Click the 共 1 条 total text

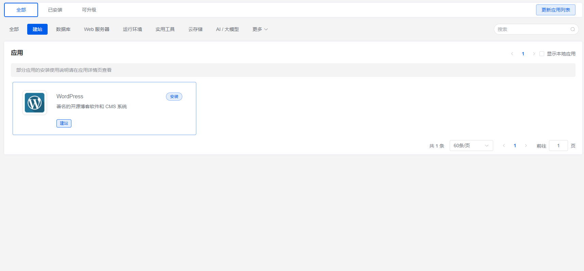pos(437,146)
